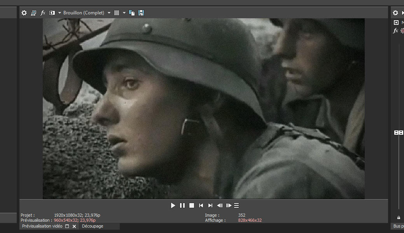Open video output FX in preview toolbar
404x233 pixels.
(43, 13)
